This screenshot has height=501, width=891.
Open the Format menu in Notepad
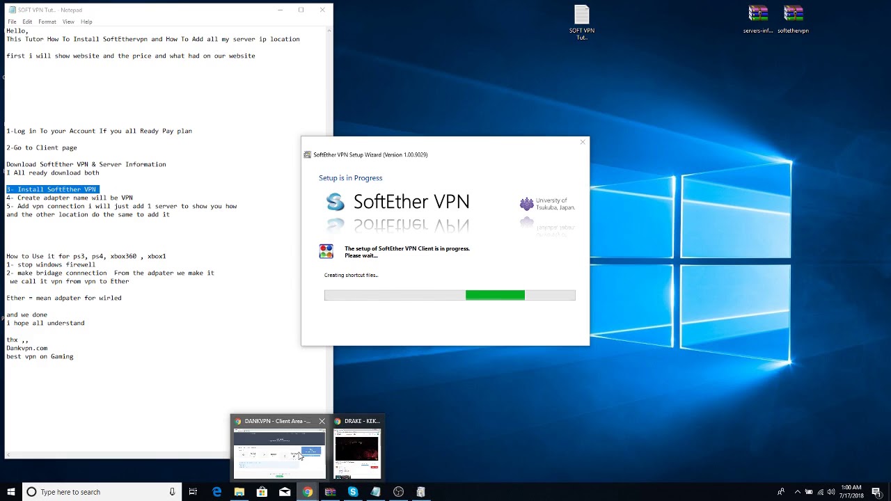pos(47,22)
